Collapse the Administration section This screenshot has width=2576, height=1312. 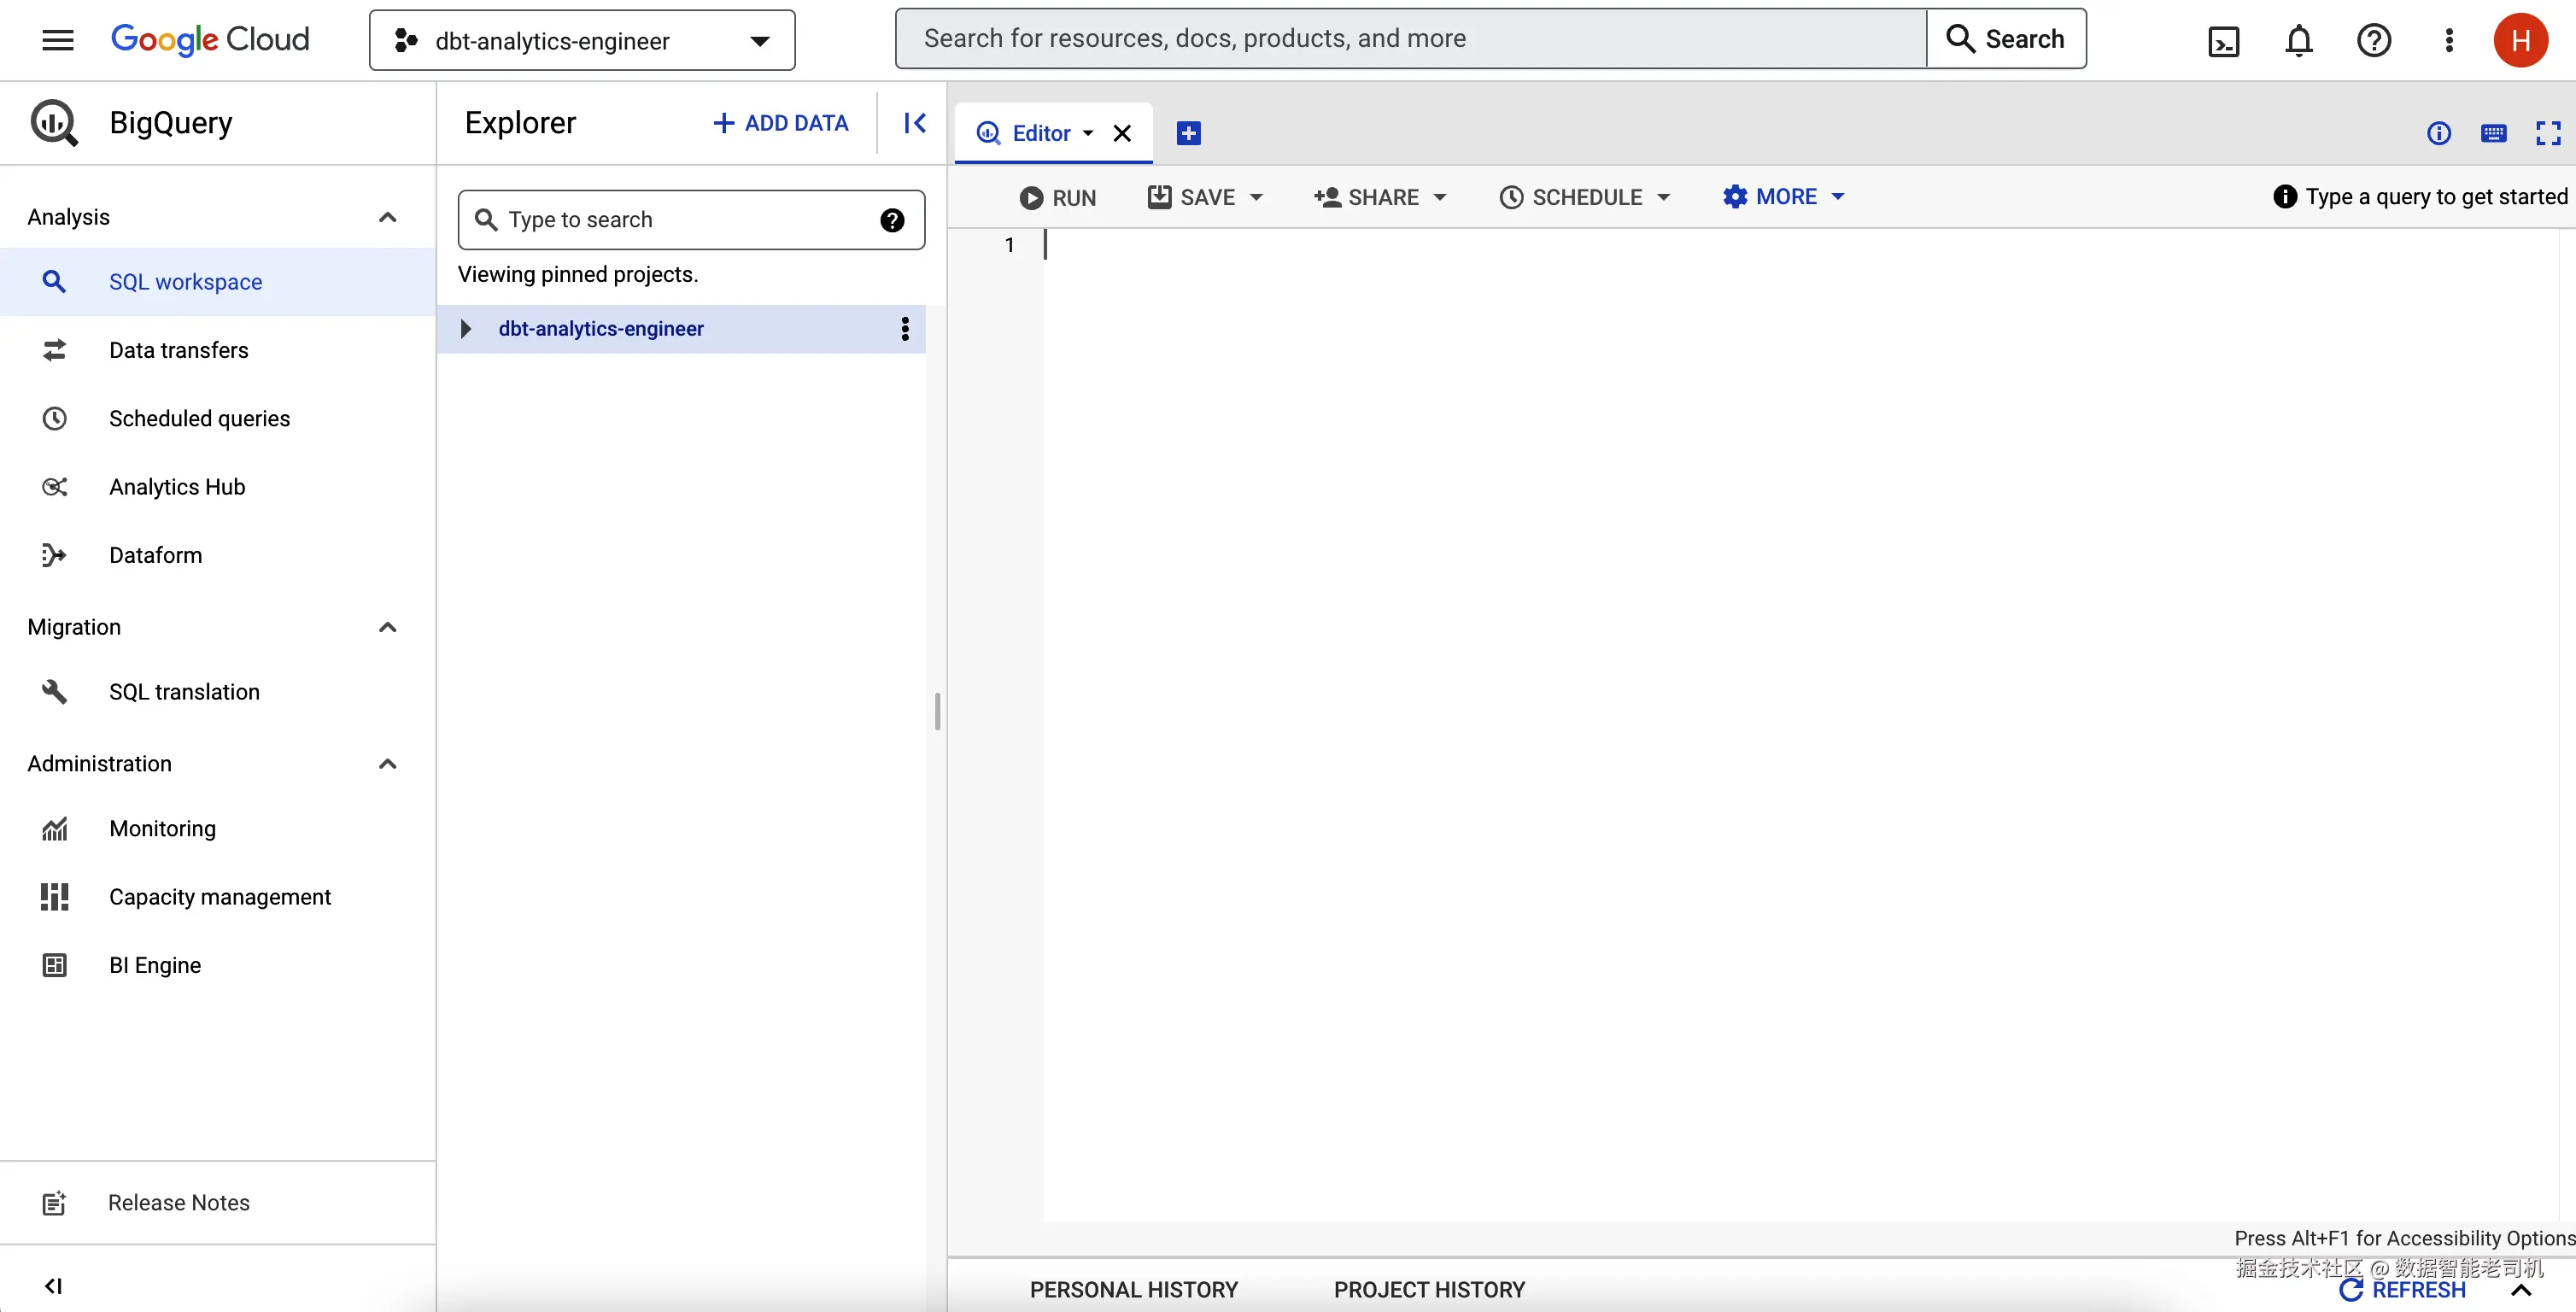pyautogui.click(x=388, y=764)
